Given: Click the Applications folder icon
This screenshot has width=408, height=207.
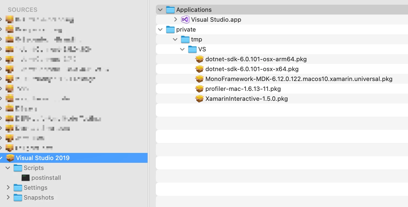Looking at the screenshot, I should (x=170, y=10).
